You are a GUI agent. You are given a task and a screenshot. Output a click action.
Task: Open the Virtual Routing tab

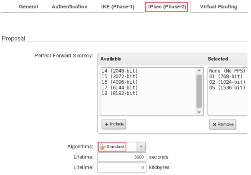coord(219,7)
